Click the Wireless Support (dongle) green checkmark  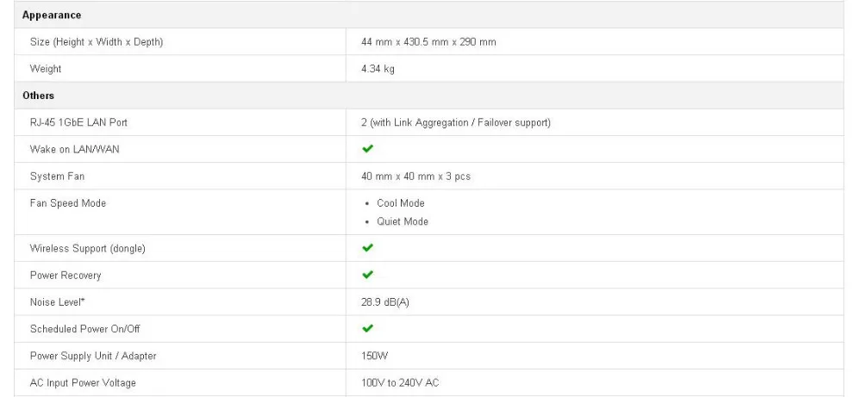pos(368,248)
